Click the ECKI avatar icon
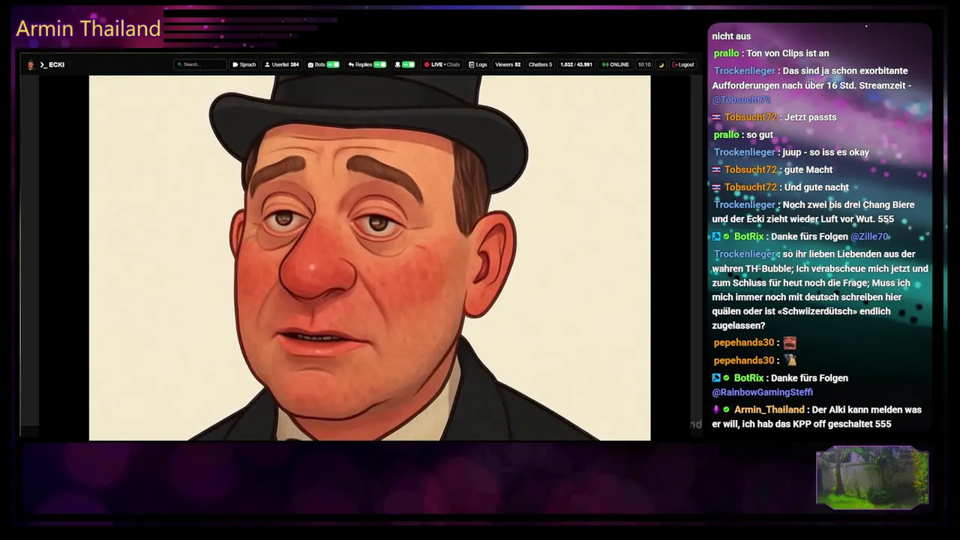960x540 pixels. point(31,65)
